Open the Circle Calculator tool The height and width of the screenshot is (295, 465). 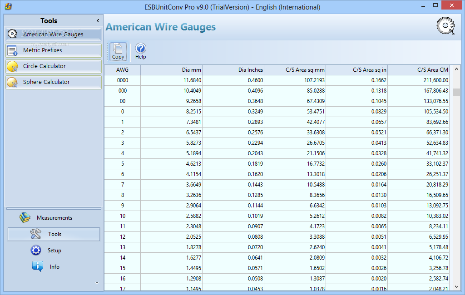click(x=54, y=66)
